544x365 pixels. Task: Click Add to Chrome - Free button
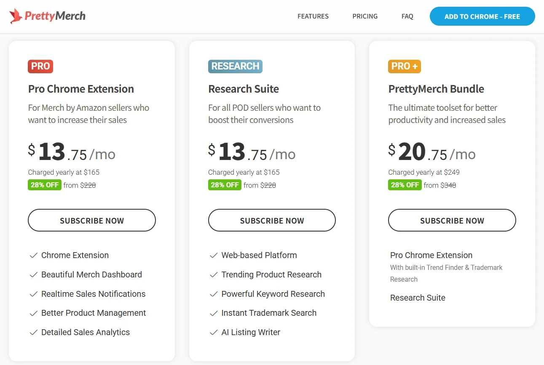pos(482,16)
